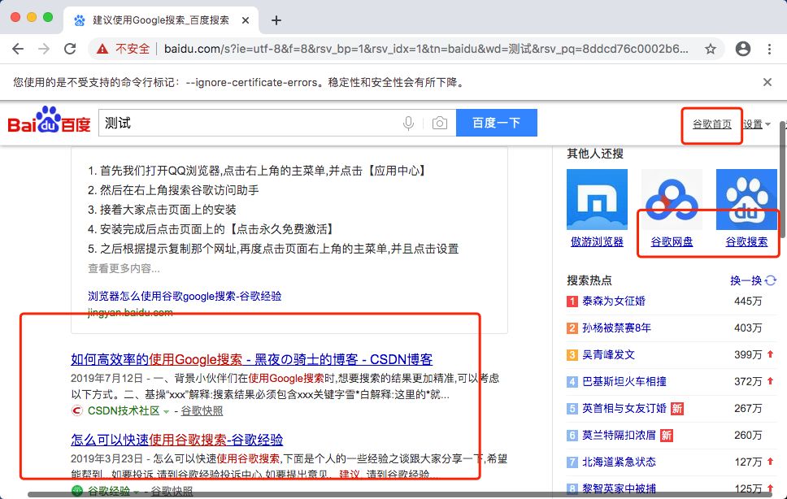Refresh hot searches with 换一换
This screenshot has width=787, height=499.
[x=746, y=280]
